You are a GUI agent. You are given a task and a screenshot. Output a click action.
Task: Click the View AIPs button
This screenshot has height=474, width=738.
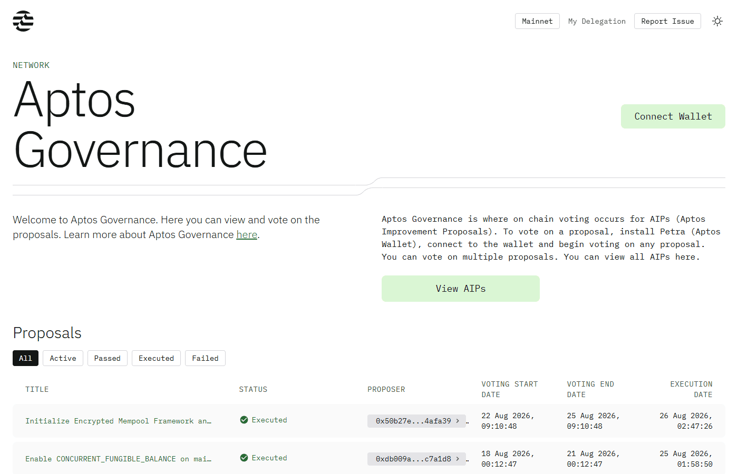tap(461, 289)
